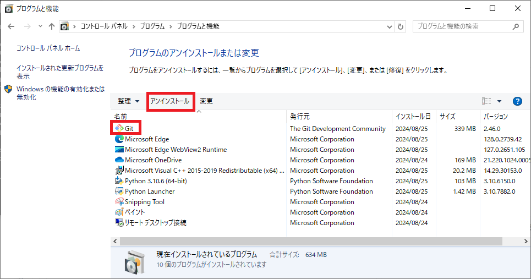Sort list by 発行元 column header

300,117
